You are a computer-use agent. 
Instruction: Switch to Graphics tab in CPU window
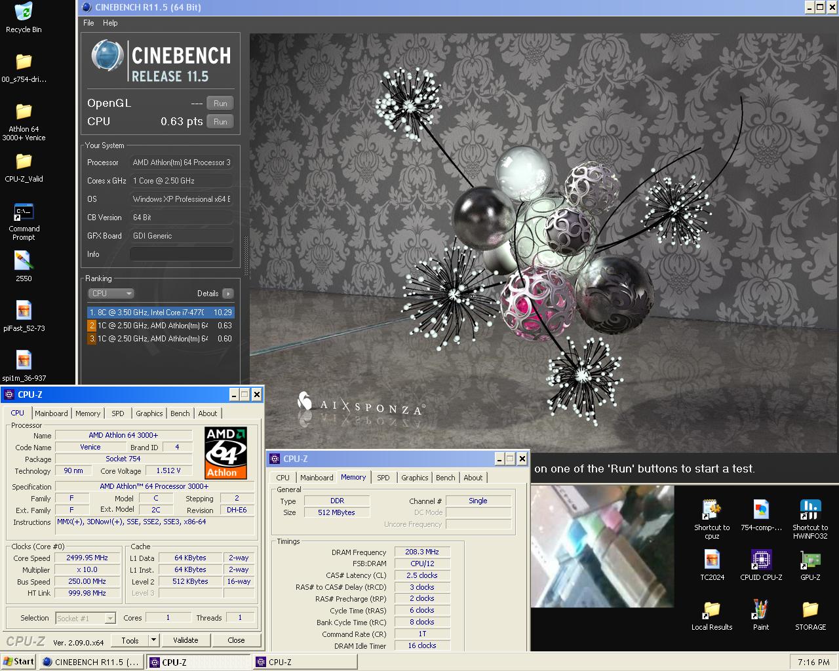coord(149,413)
